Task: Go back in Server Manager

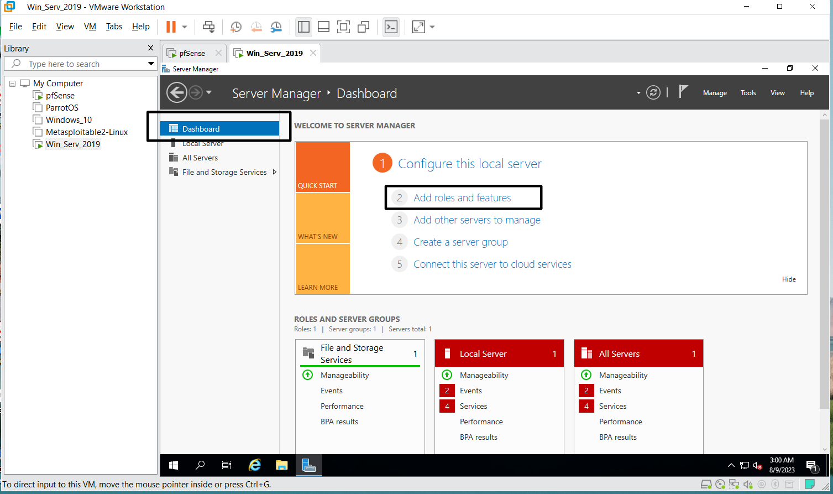Action: pyautogui.click(x=177, y=92)
